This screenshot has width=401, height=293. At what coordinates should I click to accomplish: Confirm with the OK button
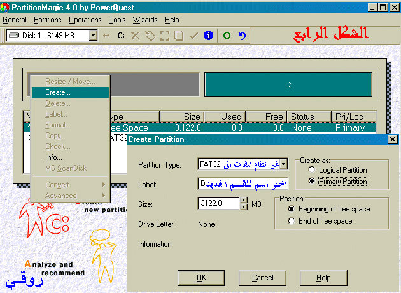pyautogui.click(x=201, y=278)
